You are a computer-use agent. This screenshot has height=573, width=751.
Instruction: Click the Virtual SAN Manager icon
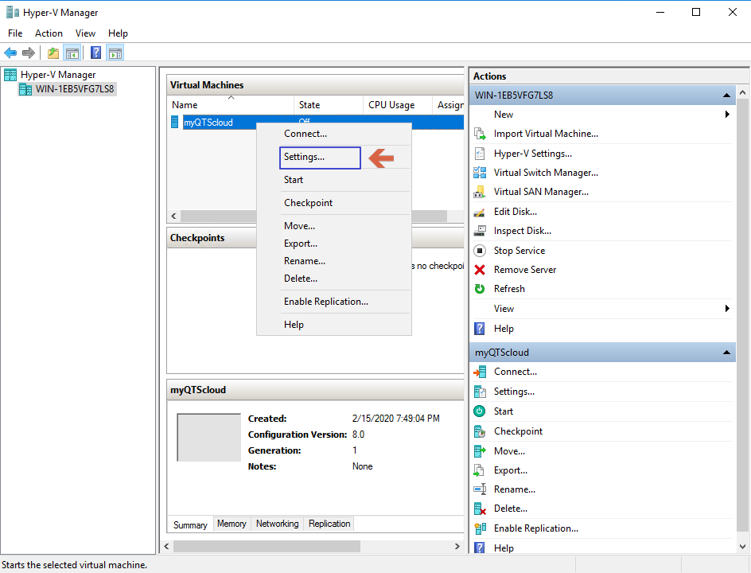point(480,192)
